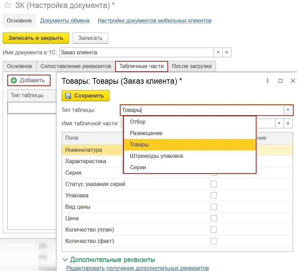This screenshot has width=297, height=271.
Task: Open Документы обмена link
Action: tap(65, 20)
